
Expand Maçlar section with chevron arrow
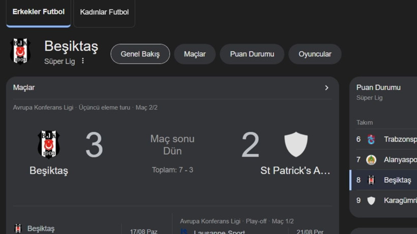[326, 88]
